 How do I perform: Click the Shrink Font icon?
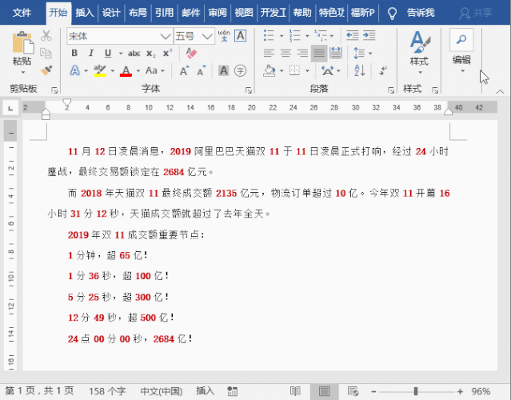tap(202, 70)
